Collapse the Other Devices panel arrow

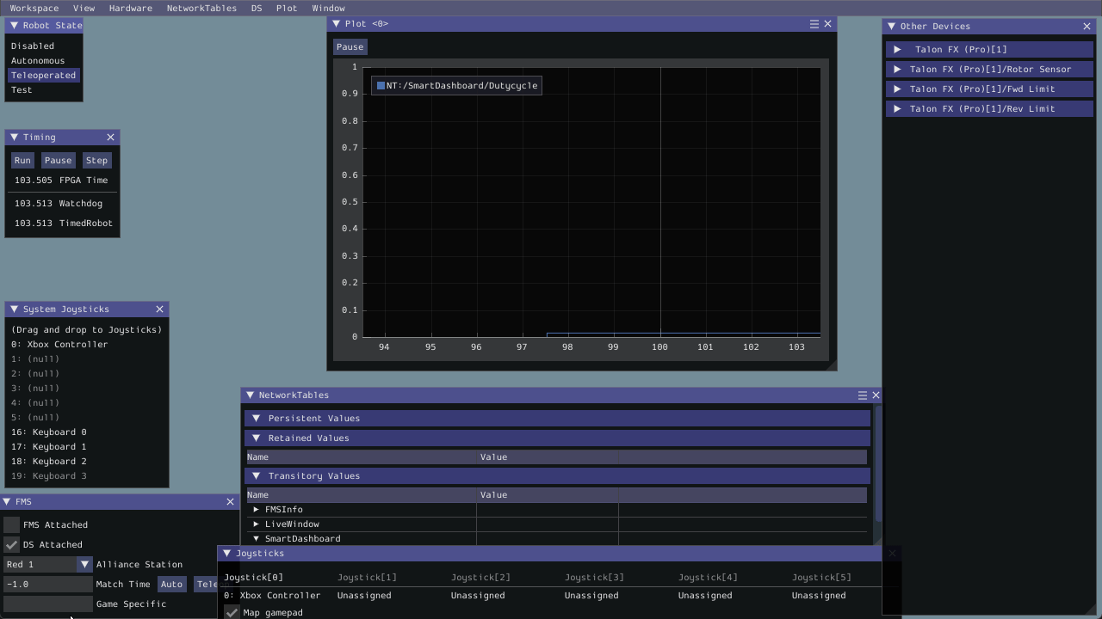891,27
